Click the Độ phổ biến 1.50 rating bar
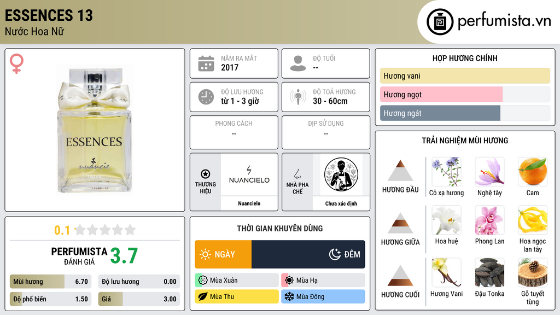 [x=50, y=299]
